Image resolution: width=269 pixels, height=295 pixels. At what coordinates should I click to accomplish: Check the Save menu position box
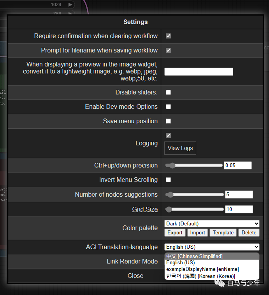(168, 121)
